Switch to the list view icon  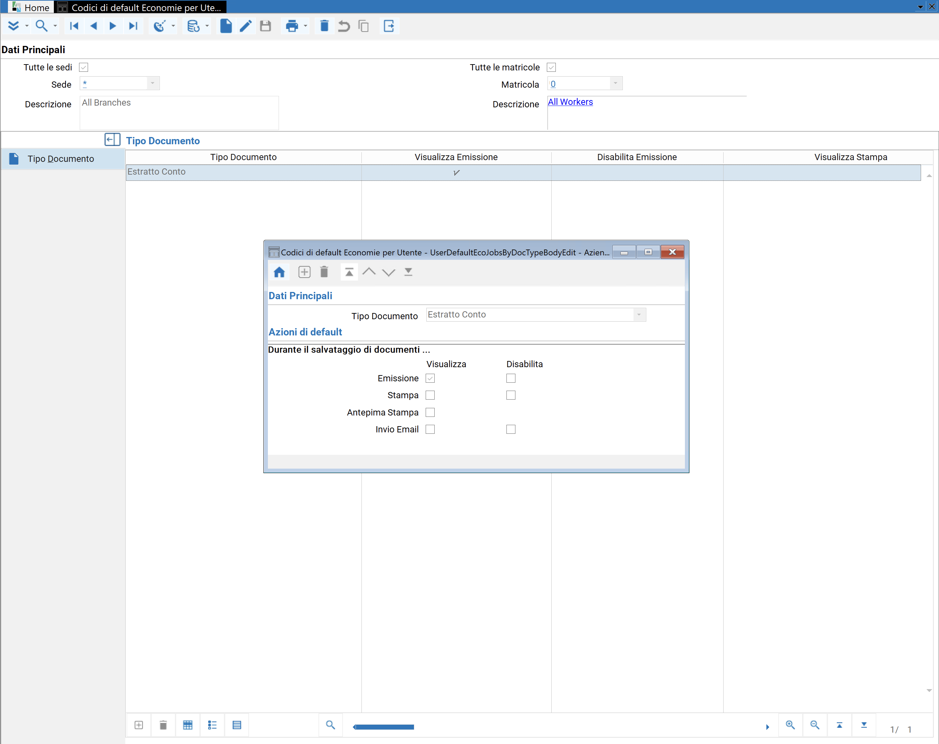coord(212,725)
